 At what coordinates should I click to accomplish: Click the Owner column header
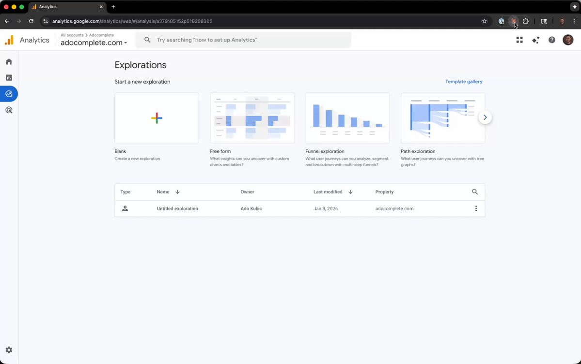(247, 192)
